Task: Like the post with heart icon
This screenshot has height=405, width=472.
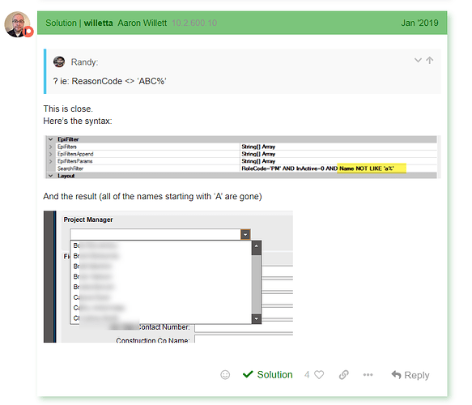Action: tap(319, 374)
